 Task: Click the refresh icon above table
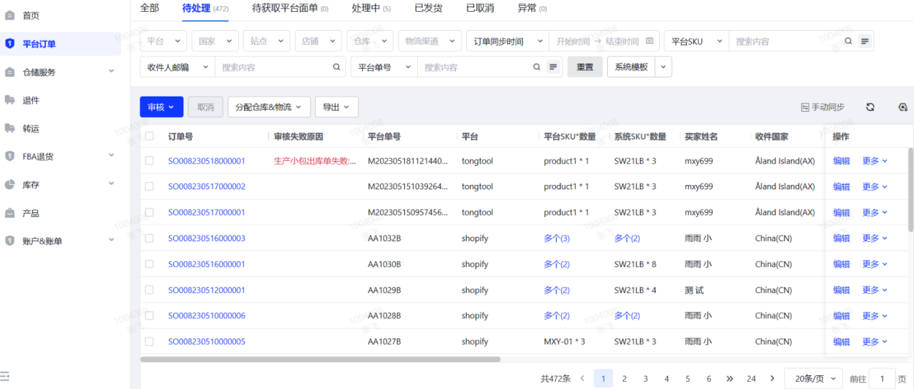coord(870,107)
